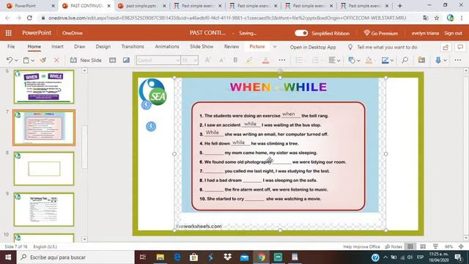The width and height of the screenshot is (469, 264).
Task: Click the Designer icon in the toolbar
Action: tap(422, 60)
